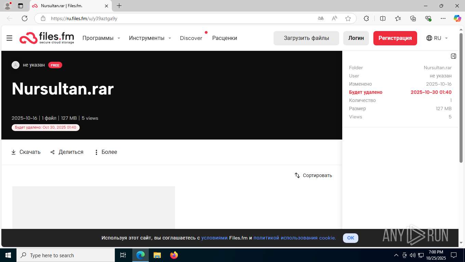Viewport: 465px width, 262px height.
Task: Open browser essentials heart icon
Action: 428,18
